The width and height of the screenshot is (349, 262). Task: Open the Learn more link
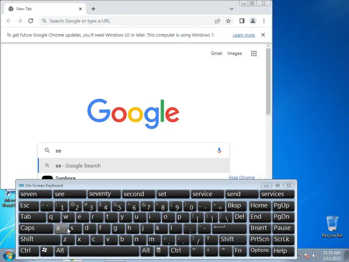pos(244,35)
